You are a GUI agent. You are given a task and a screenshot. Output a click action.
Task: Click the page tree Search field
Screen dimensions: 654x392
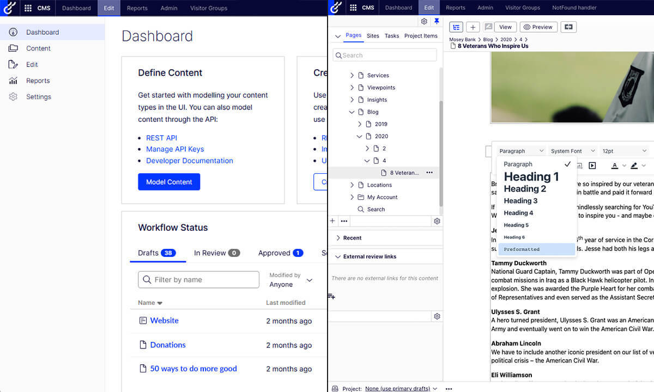tap(385, 55)
